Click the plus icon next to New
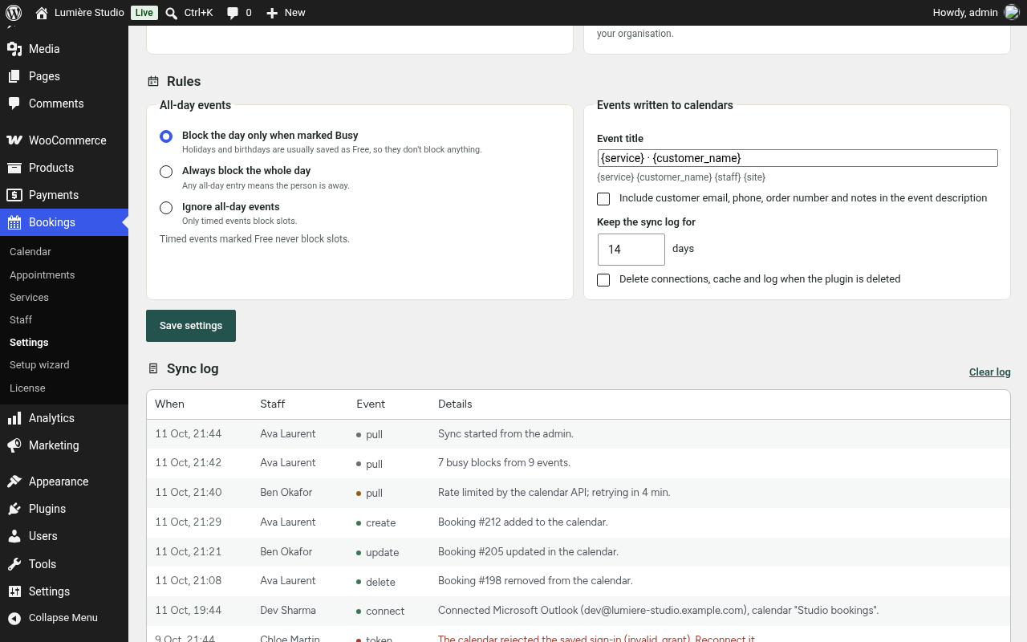Viewport: 1027px width, 642px height. tap(272, 13)
